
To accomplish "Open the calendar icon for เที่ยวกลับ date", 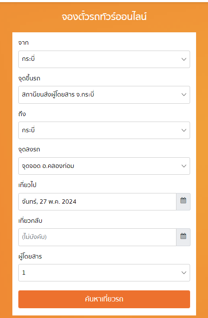I will pos(183,237).
